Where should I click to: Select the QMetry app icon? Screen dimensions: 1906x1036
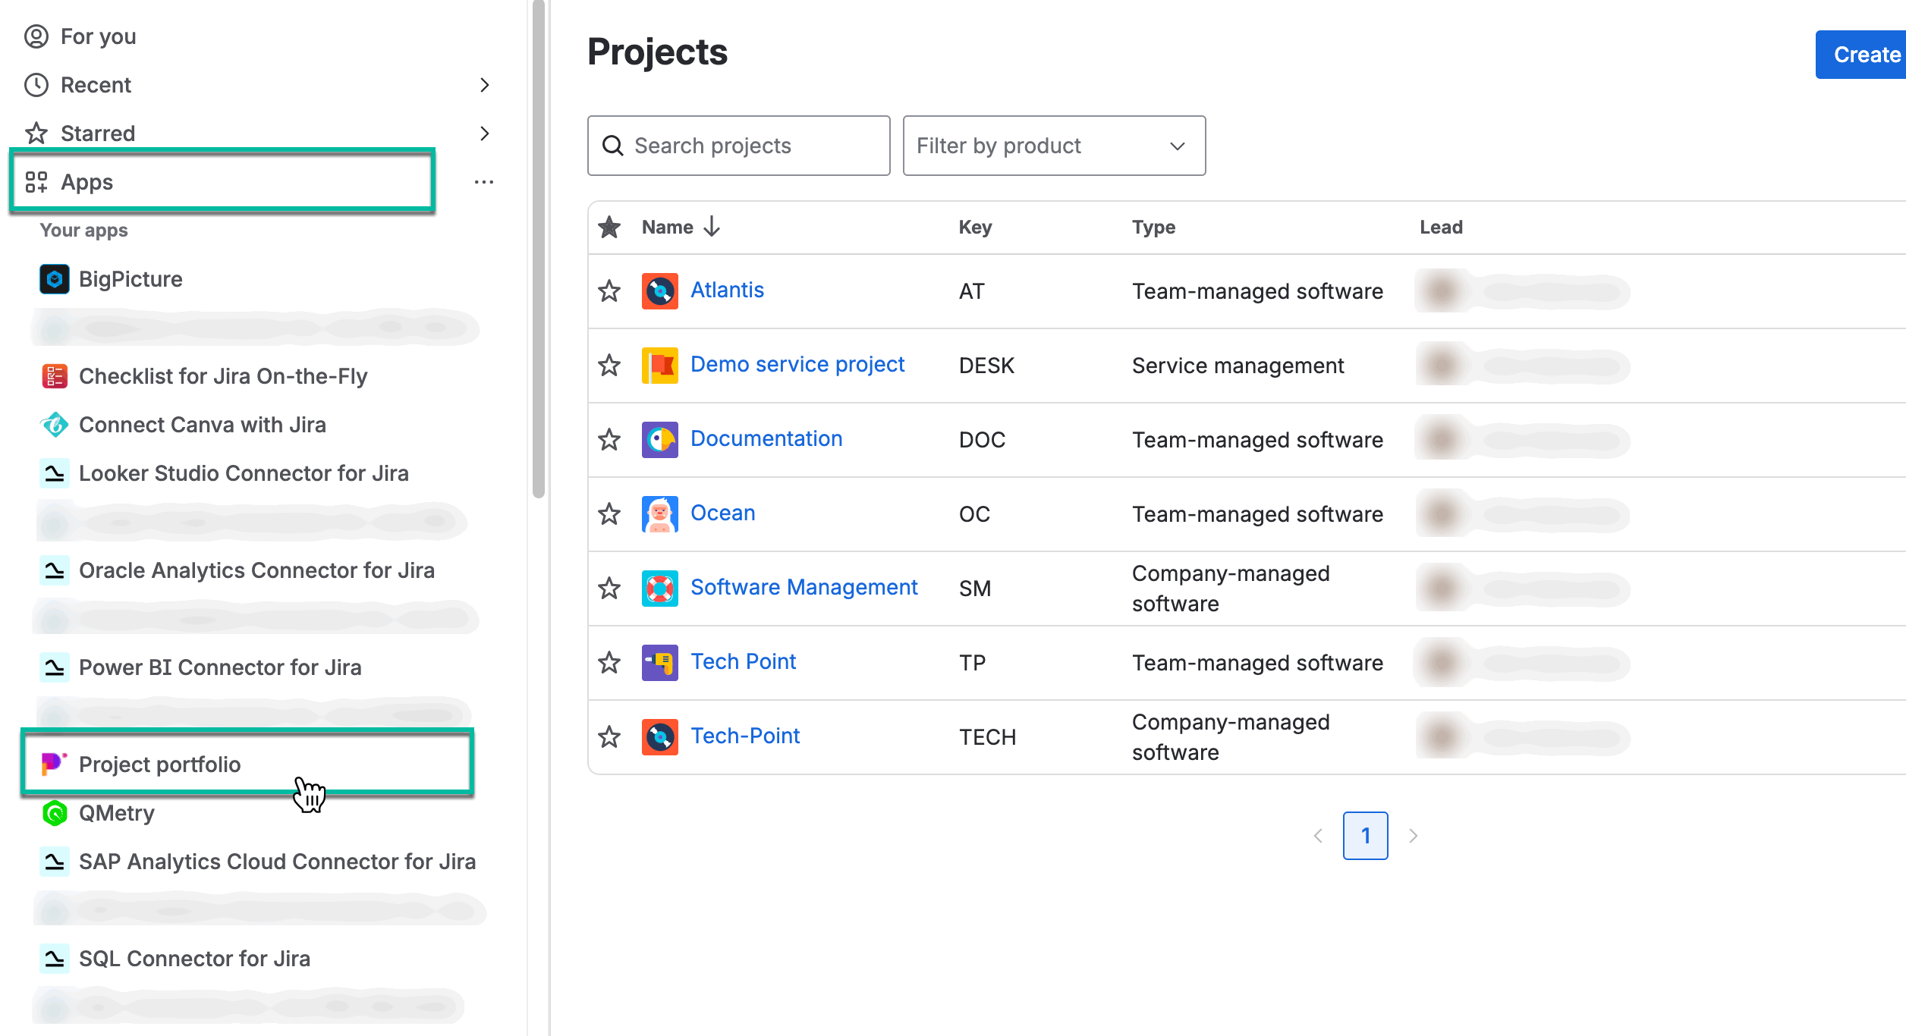click(x=55, y=812)
